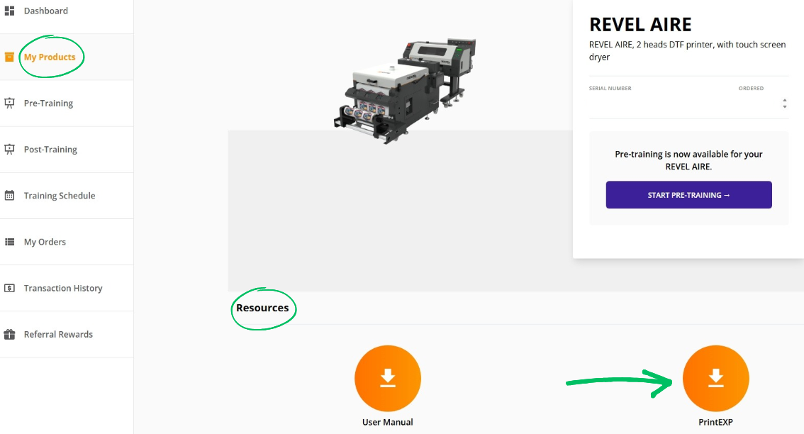Click the Resources section heading

262,308
